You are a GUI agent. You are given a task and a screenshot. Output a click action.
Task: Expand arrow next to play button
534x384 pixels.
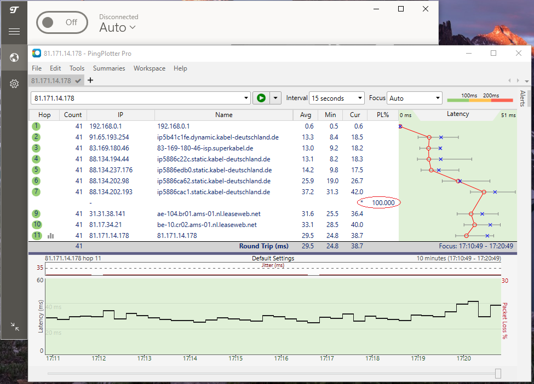[275, 98]
